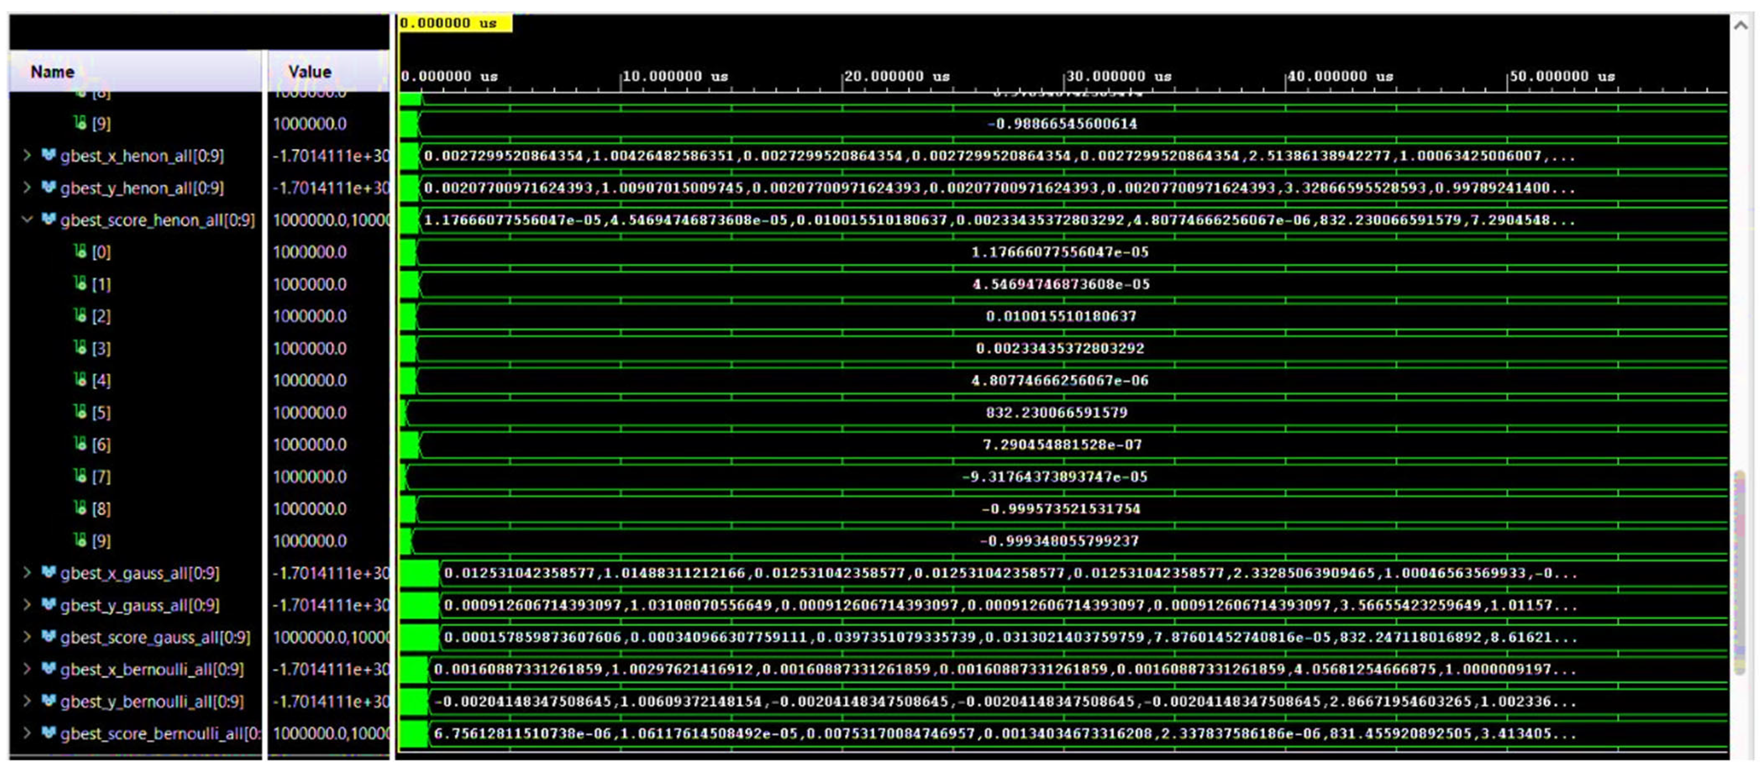Viewport: 1763px width, 771px height.
Task: Collapse gbest_score_henon_all signal group
Action: 27,220
